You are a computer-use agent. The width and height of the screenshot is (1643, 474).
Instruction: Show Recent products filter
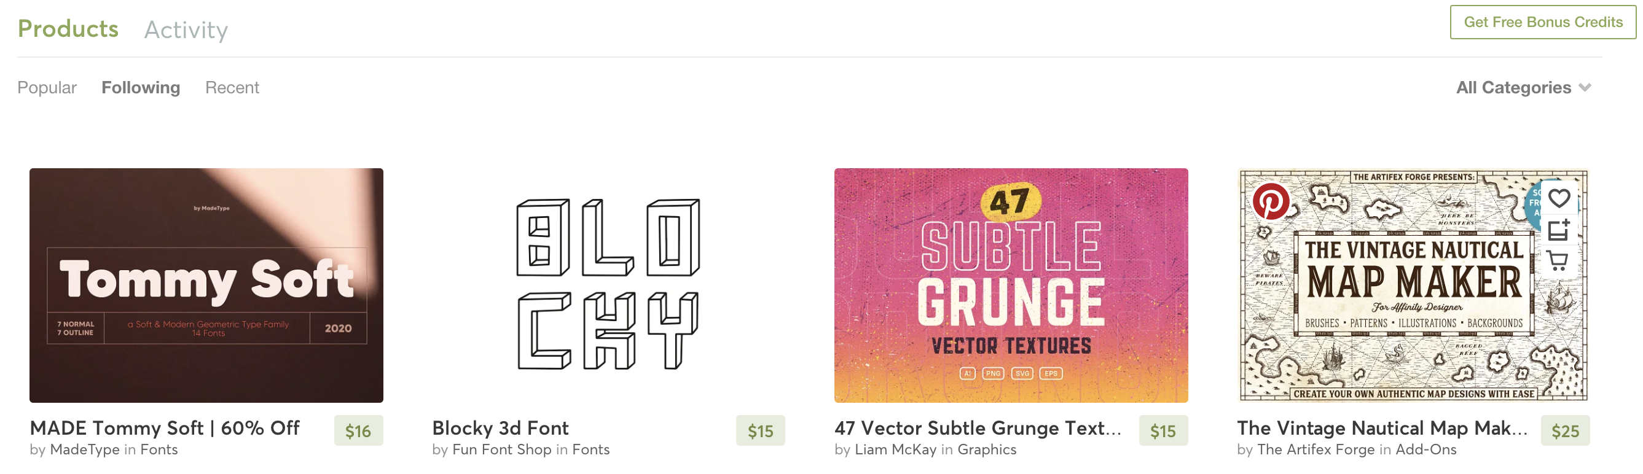tap(232, 87)
